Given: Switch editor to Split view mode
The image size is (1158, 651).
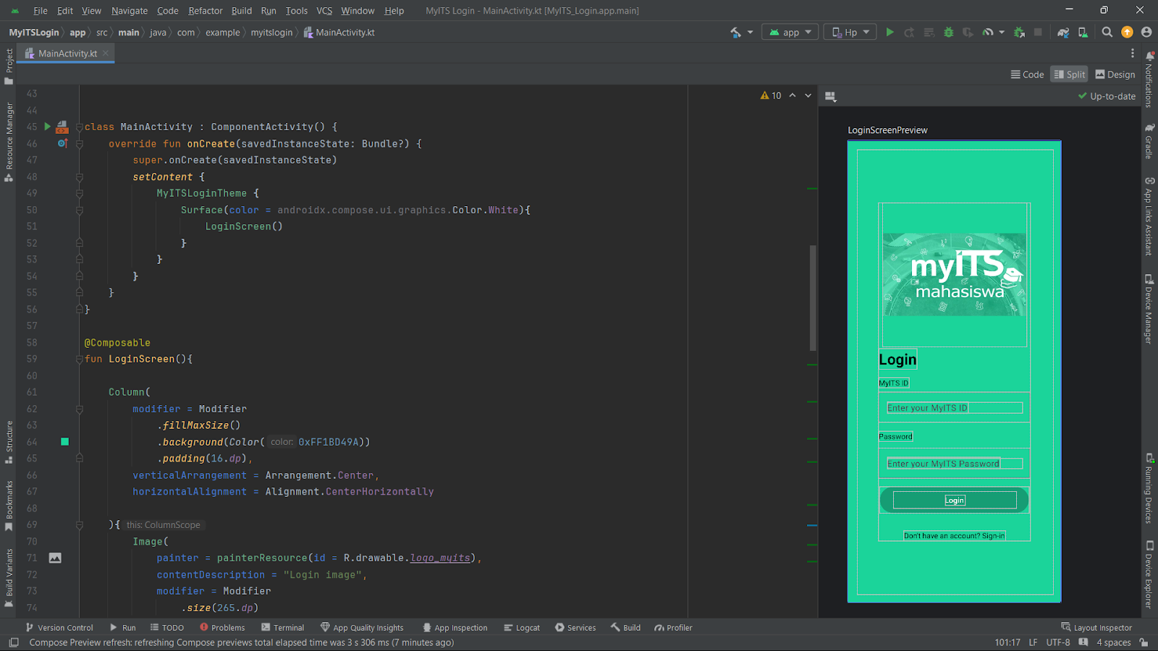Looking at the screenshot, I should 1070,75.
